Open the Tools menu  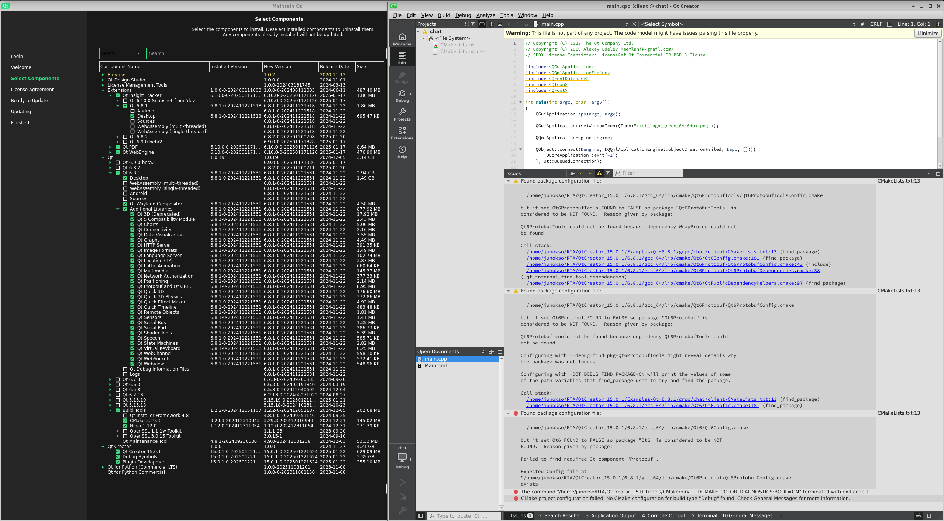click(506, 15)
